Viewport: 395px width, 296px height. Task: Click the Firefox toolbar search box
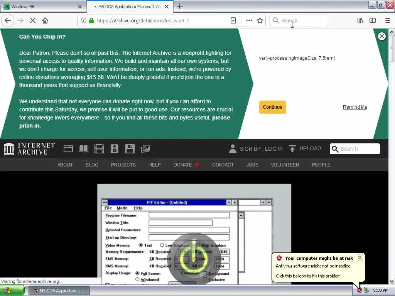click(x=299, y=21)
